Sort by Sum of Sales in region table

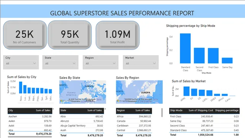[142, 110]
